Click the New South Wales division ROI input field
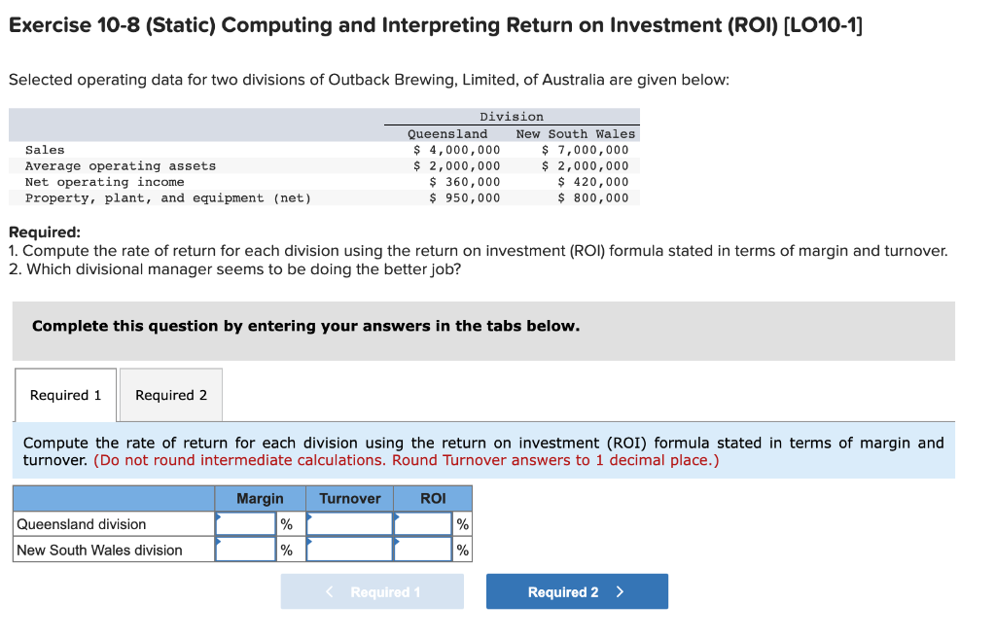996x640 pixels. coord(426,550)
